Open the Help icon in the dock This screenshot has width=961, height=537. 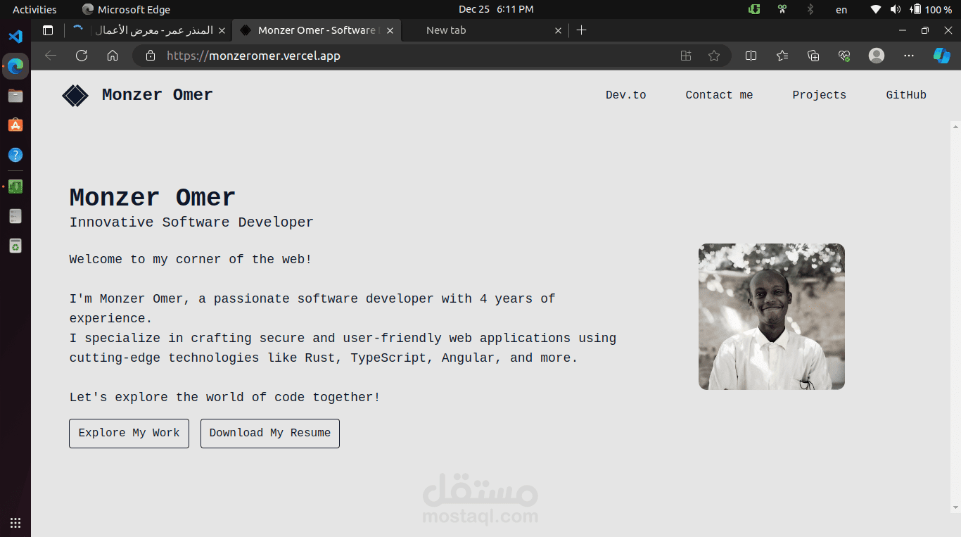tap(15, 155)
